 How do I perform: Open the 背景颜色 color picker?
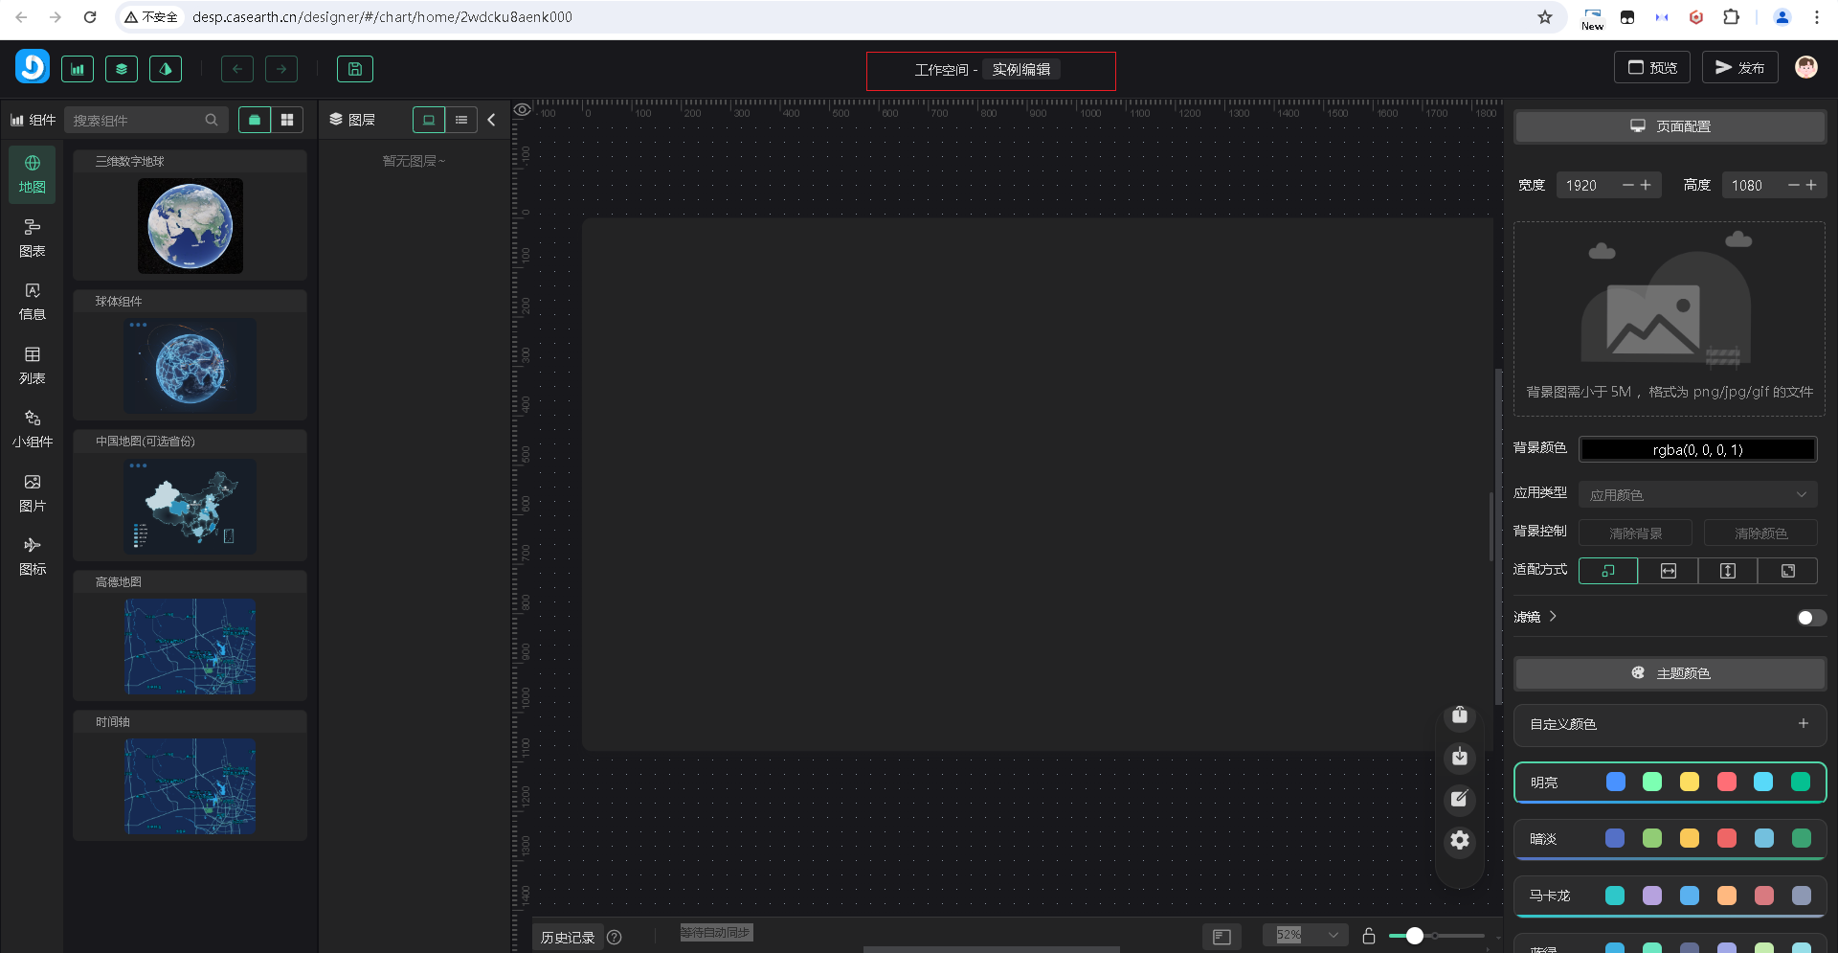1696,449
